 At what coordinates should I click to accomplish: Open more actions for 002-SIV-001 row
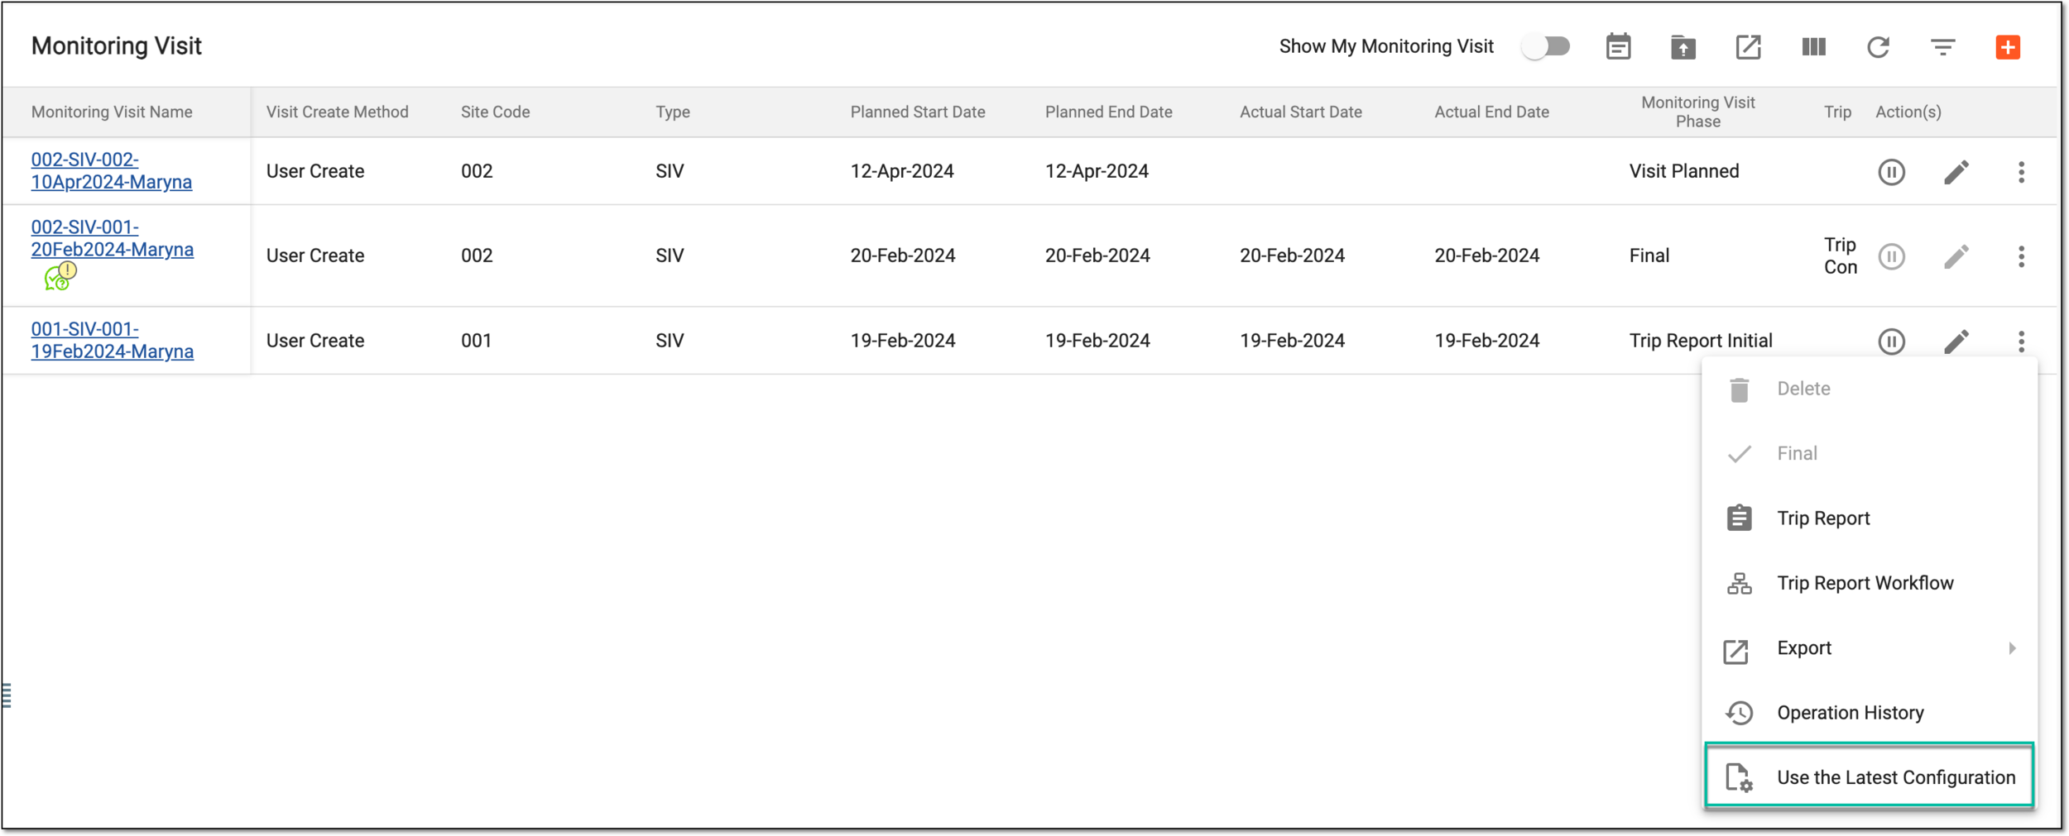(x=2021, y=256)
